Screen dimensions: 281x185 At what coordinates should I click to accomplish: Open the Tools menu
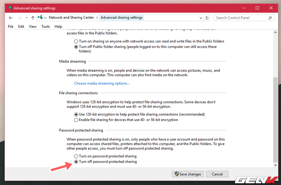45,26
